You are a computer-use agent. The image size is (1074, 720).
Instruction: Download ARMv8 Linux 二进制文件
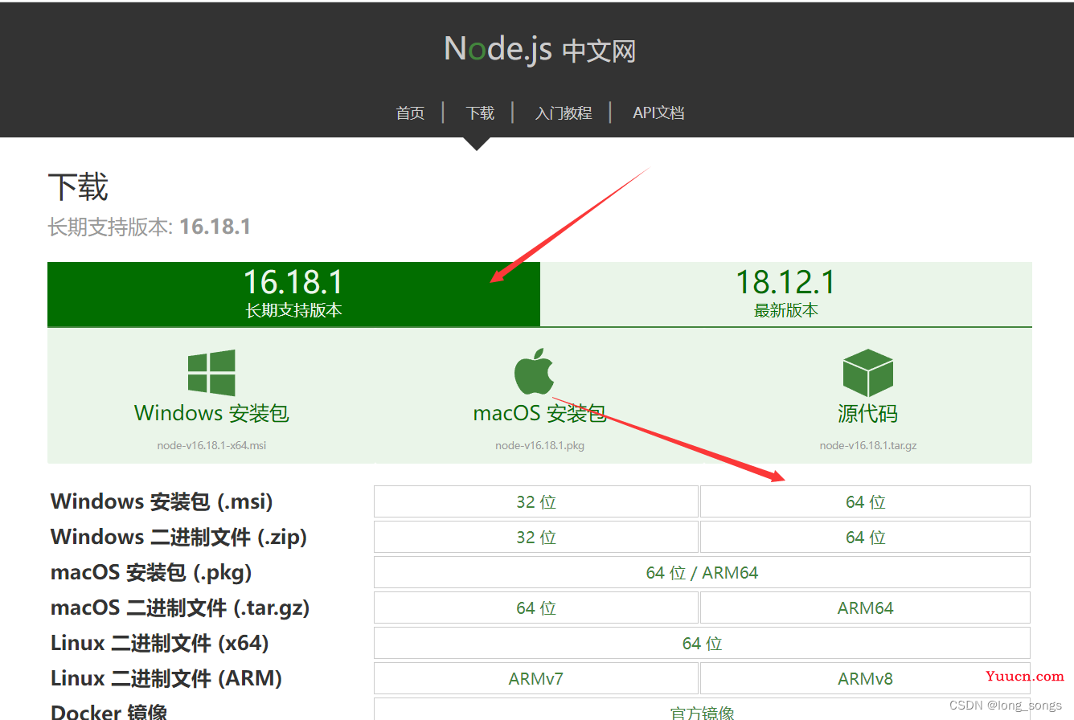[x=865, y=678]
